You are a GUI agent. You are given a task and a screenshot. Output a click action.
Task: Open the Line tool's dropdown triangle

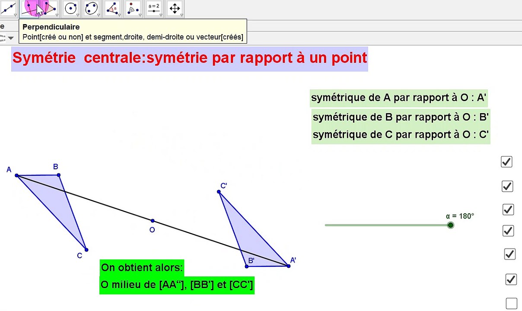[x=15, y=15]
